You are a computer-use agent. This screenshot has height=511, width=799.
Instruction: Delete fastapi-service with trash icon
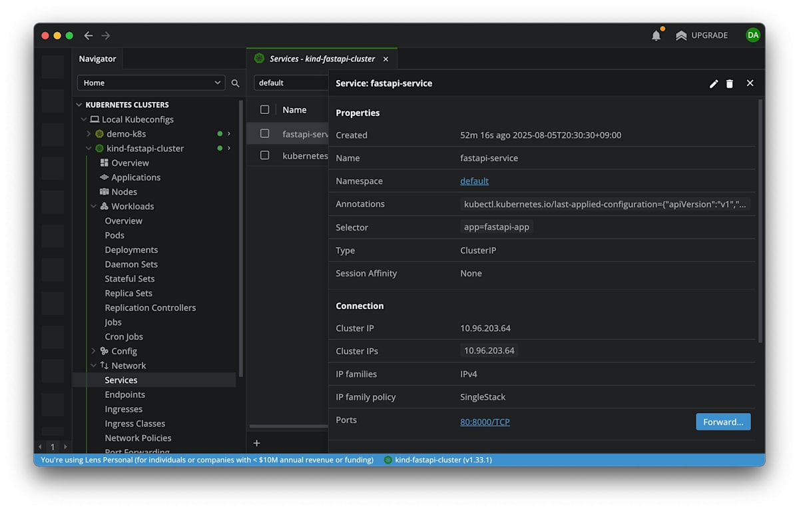(730, 83)
